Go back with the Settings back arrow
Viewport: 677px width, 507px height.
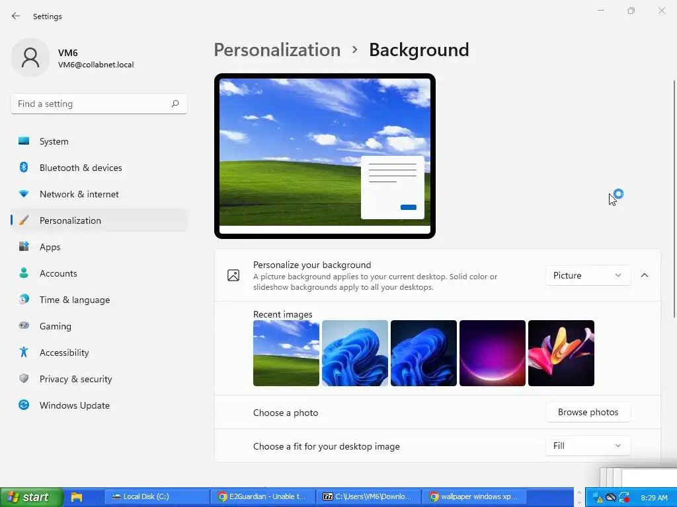coord(16,16)
